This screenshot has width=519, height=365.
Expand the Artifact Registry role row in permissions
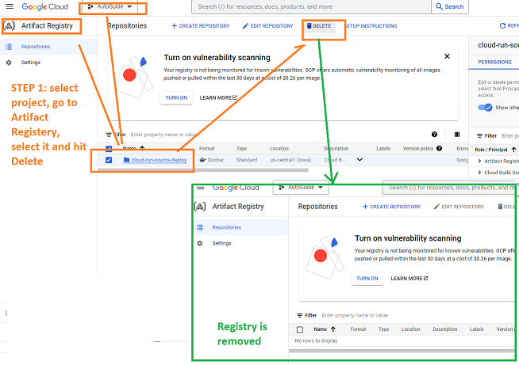coord(479,161)
